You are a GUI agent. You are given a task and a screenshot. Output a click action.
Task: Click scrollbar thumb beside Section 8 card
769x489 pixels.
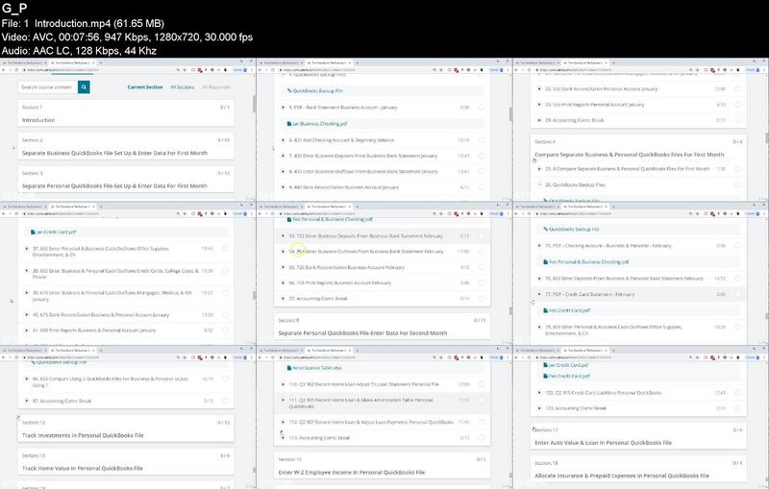pyautogui.click(x=510, y=310)
